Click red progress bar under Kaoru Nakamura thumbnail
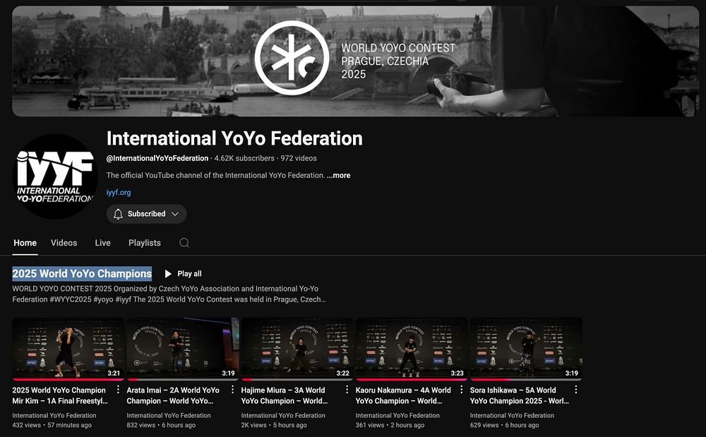 click(411, 379)
